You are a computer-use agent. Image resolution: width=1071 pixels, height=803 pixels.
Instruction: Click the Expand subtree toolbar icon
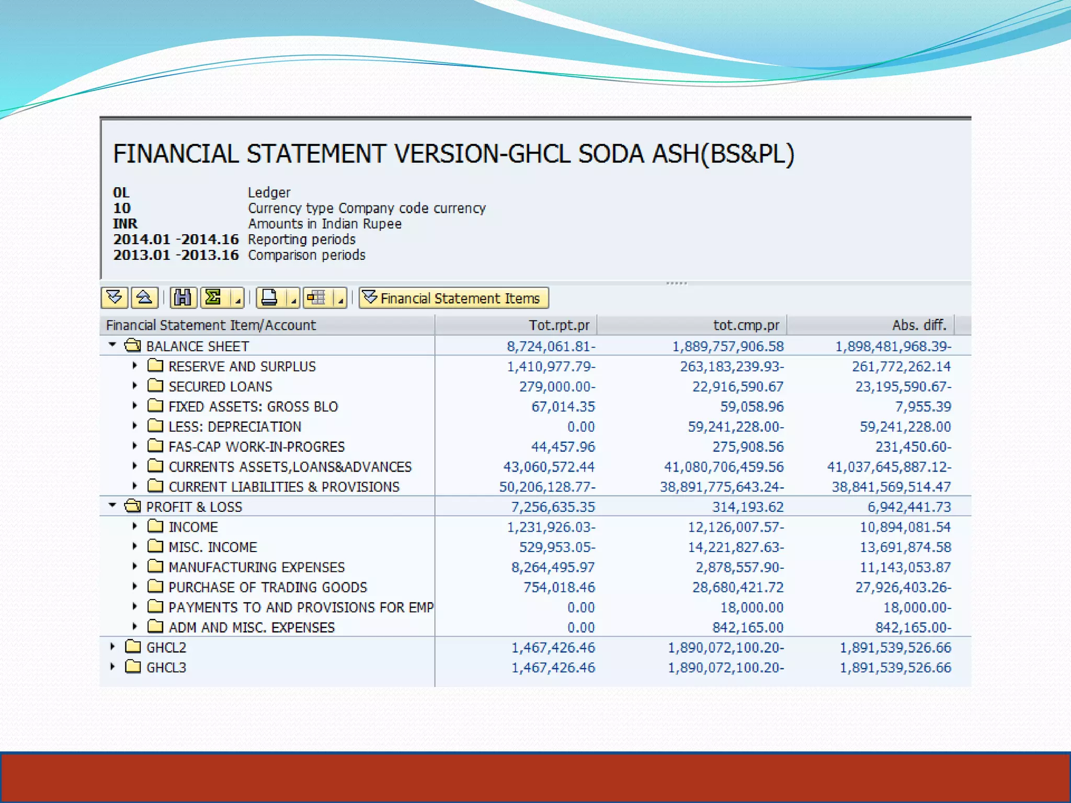tap(115, 298)
